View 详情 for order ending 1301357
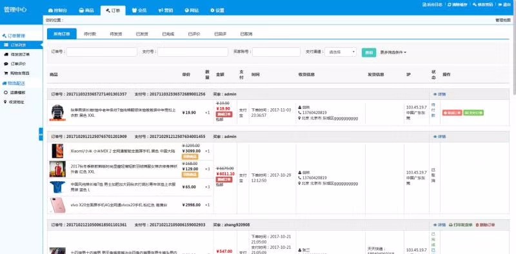 click(x=440, y=94)
